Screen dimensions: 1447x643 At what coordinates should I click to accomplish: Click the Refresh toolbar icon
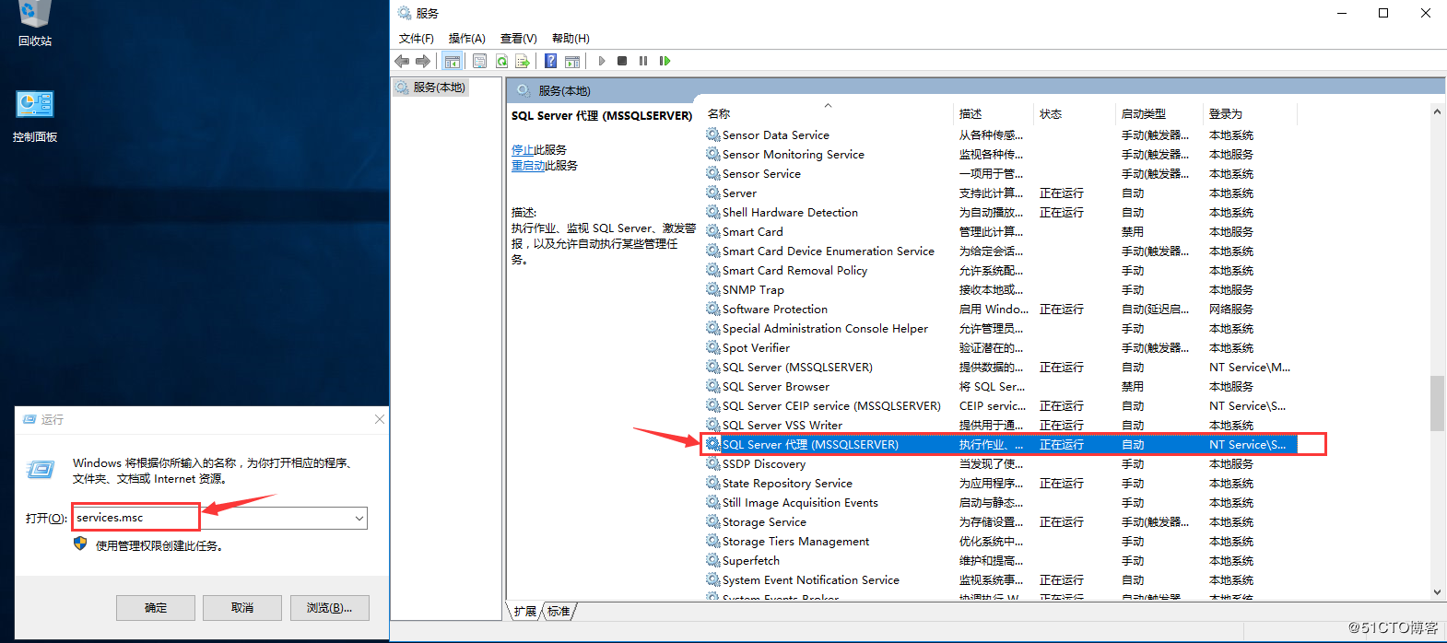point(501,61)
